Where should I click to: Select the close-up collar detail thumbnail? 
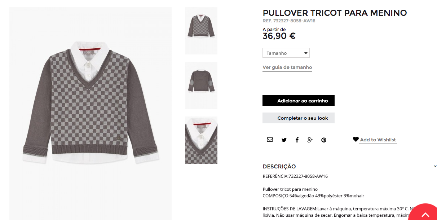pos(201,140)
